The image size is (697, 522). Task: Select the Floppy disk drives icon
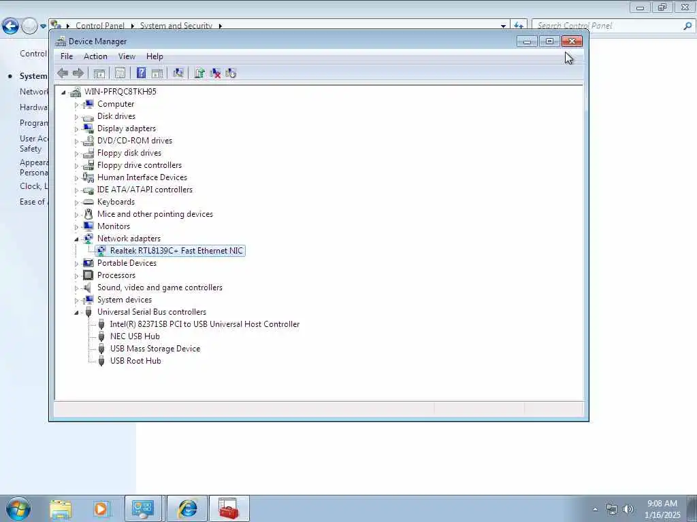pos(88,153)
